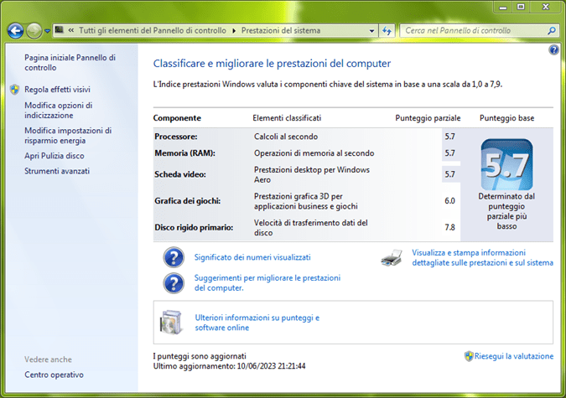
Task: Click the Back navigation arrow button
Action: [16, 31]
